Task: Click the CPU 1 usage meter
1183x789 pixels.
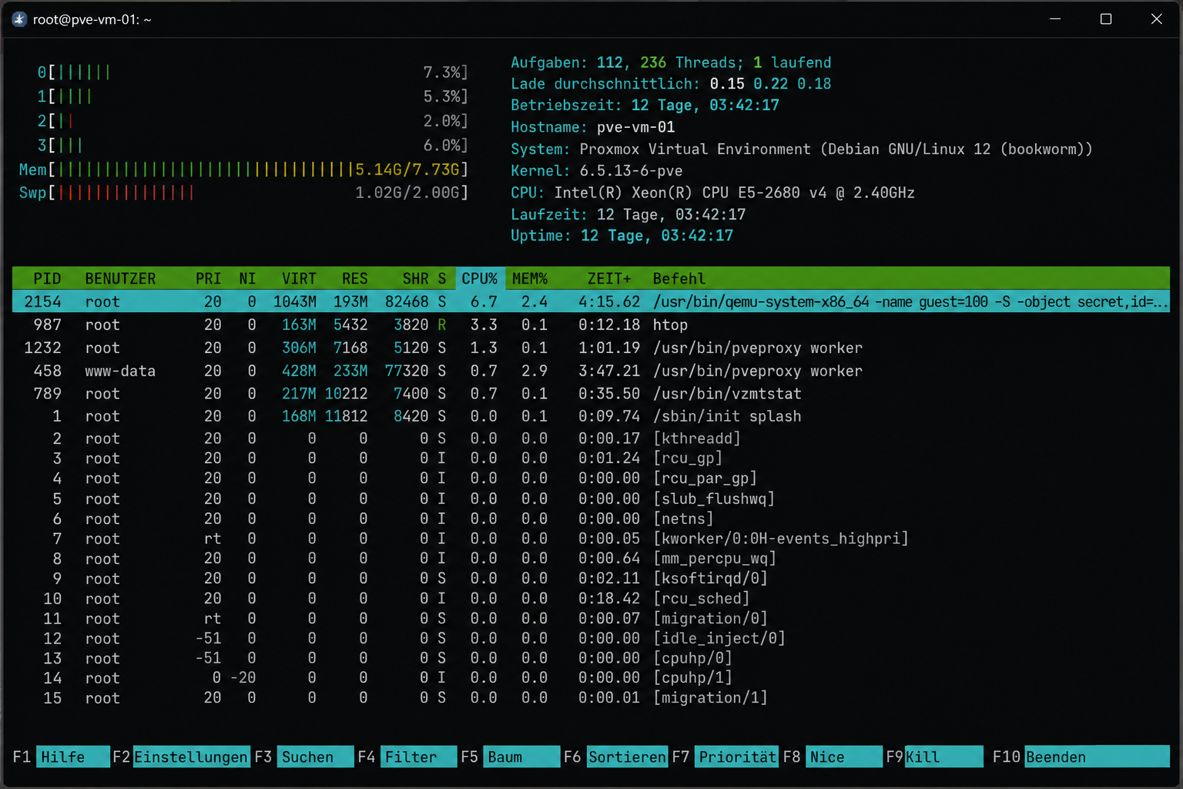Action: tap(253, 96)
